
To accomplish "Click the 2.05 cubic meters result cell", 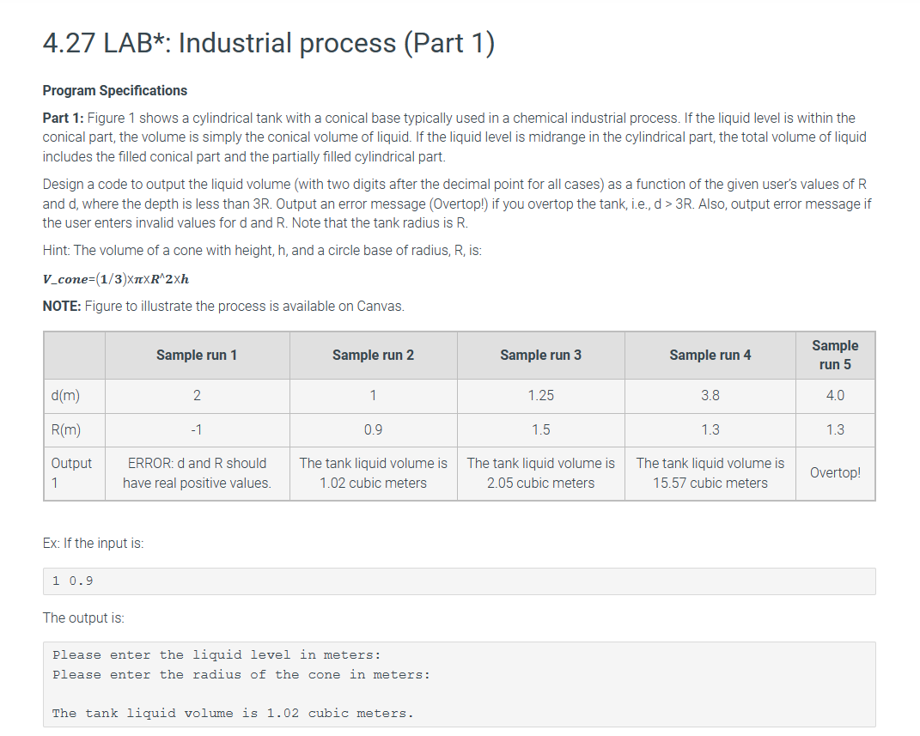I will 539,473.
